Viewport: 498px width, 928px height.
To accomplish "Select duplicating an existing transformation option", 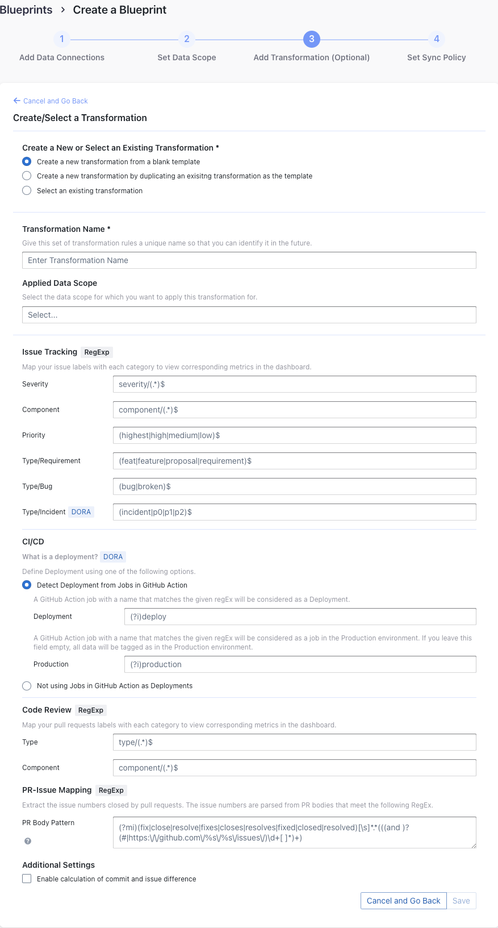I will 27,176.
